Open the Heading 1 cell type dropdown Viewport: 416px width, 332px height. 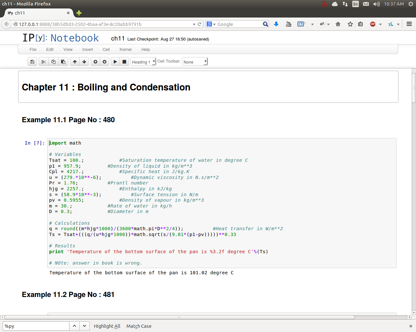143,62
